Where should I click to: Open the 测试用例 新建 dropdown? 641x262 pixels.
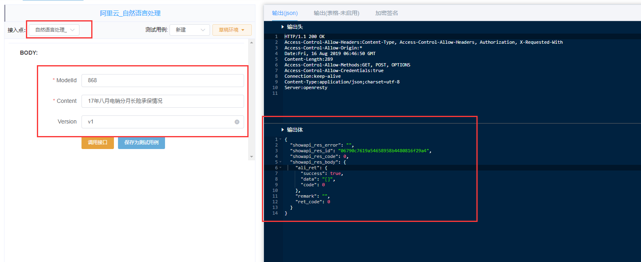190,30
